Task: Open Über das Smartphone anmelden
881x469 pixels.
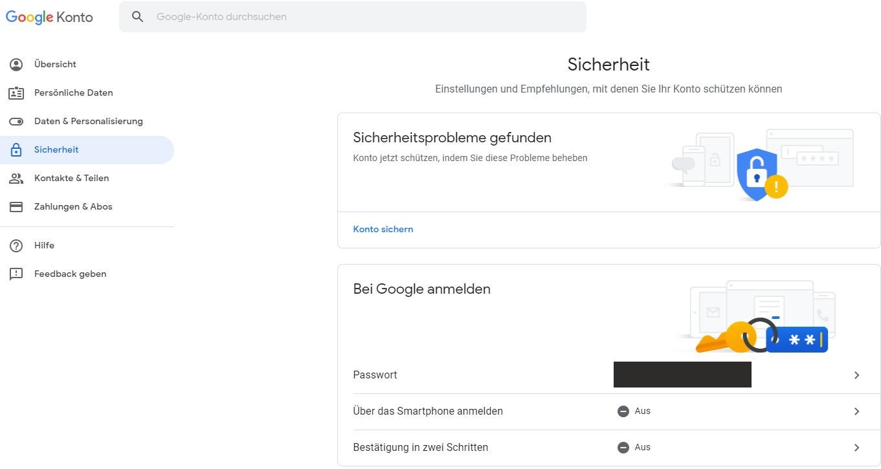Action: tap(608, 411)
